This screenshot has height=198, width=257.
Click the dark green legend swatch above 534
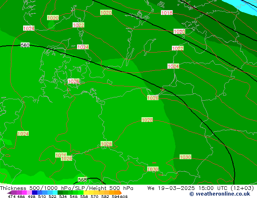pyautogui.click(x=60, y=192)
